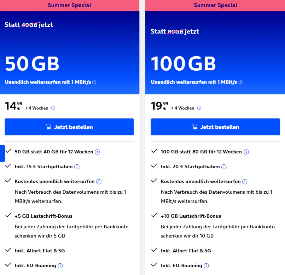Viewport: 285px width, 275px height.
Task: Click info icon next to 50 GB 1 MBit/s text
Action: coord(94,82)
